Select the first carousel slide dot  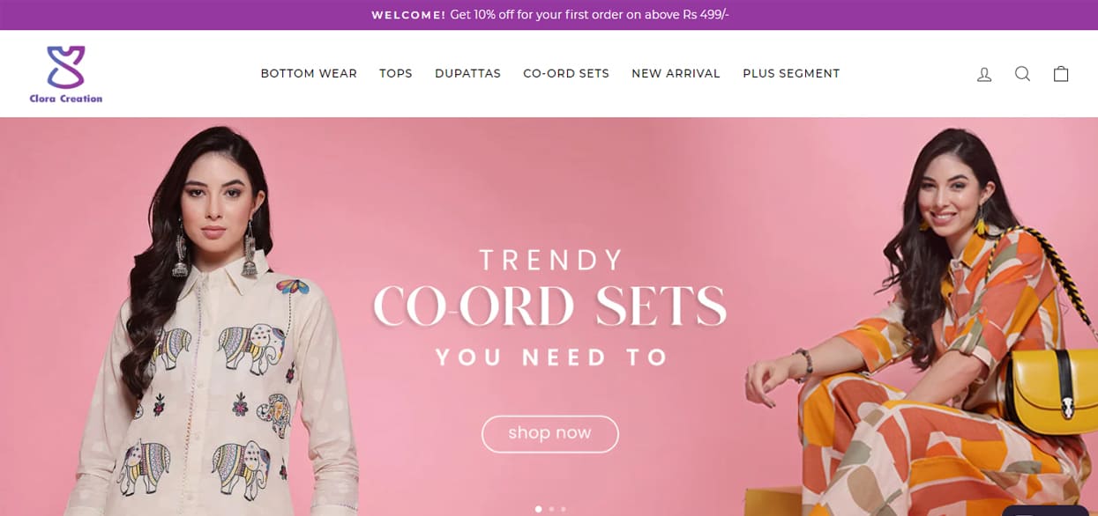539,509
